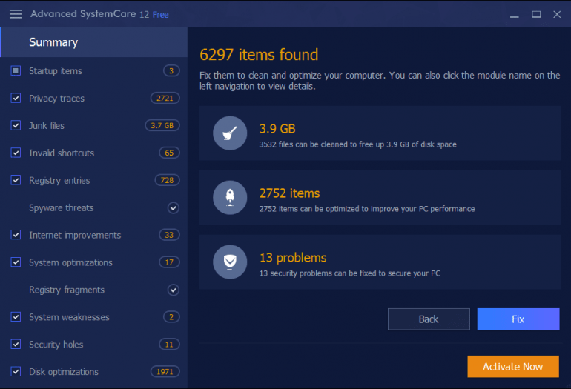Uncheck the Security holes checkbox
Viewport: 571px width, 389px height.
tap(16, 345)
